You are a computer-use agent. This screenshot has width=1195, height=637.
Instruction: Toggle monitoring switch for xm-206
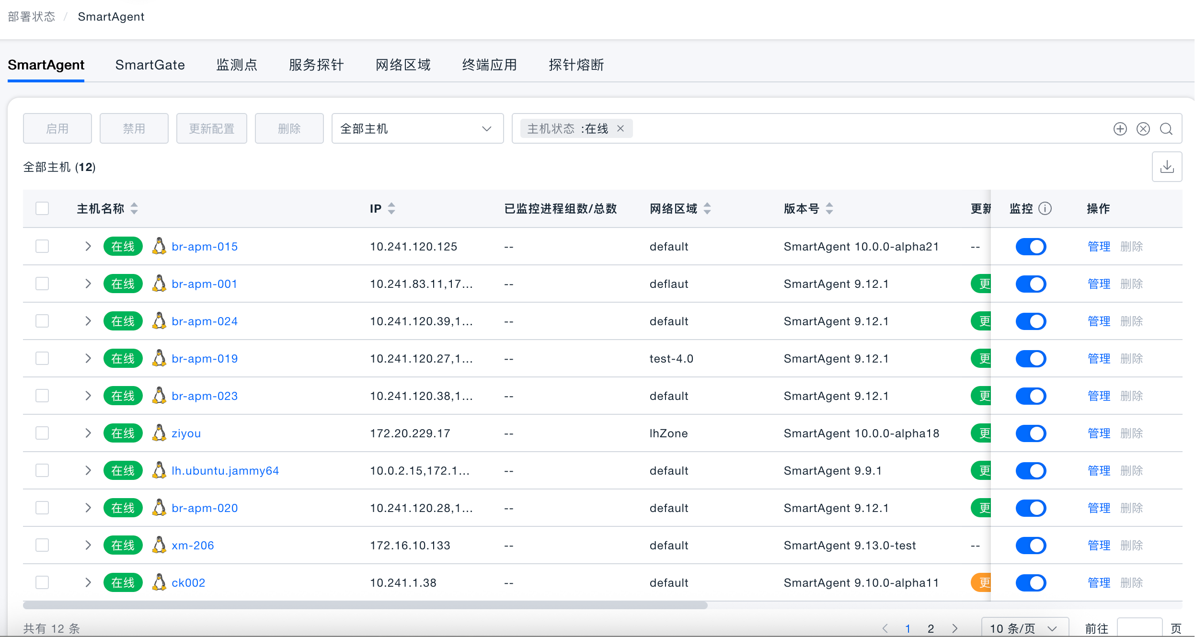pyautogui.click(x=1031, y=545)
